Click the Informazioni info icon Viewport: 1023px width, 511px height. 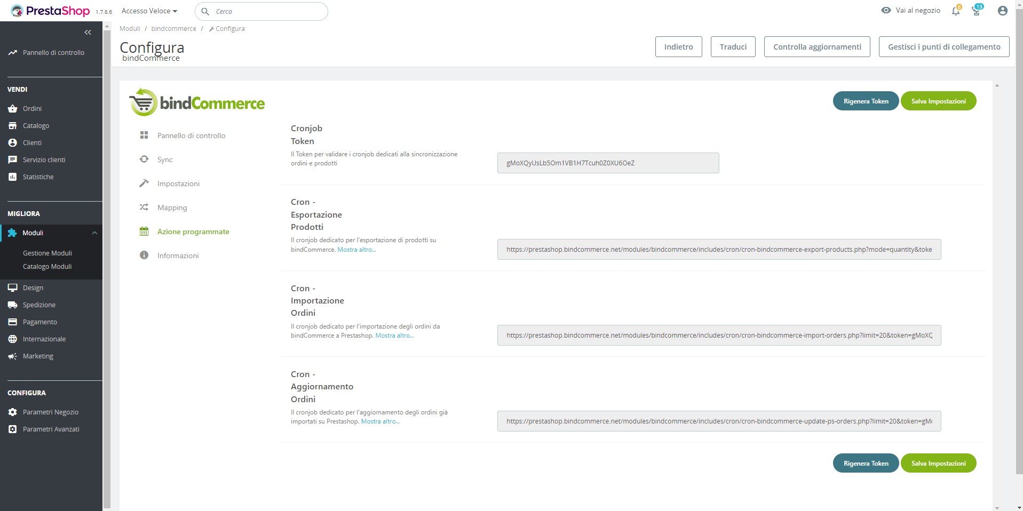tap(144, 255)
